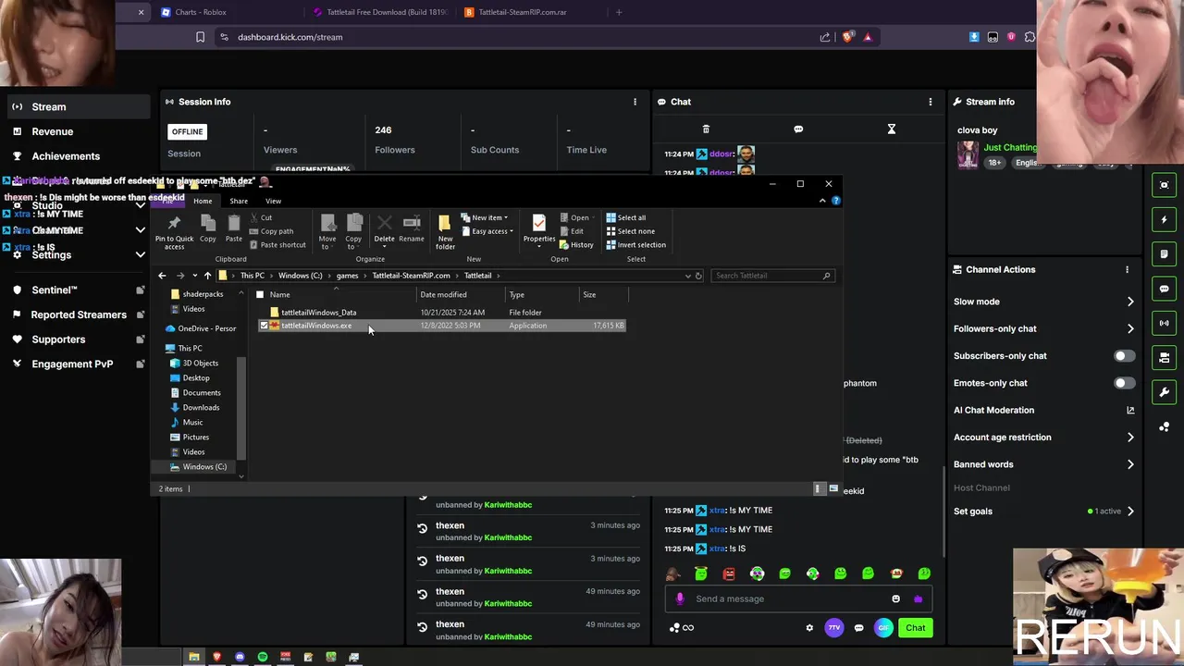Click Copy path in Explorer ribbon

[x=271, y=231]
